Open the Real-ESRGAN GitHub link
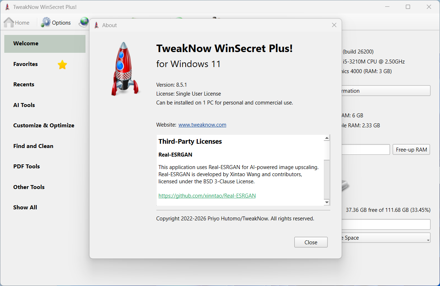This screenshot has width=440, height=286. tap(207, 196)
